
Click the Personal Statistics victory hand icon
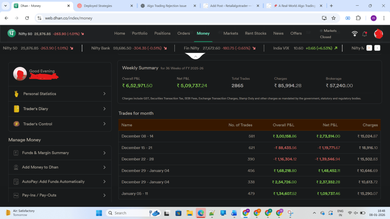pos(16,94)
